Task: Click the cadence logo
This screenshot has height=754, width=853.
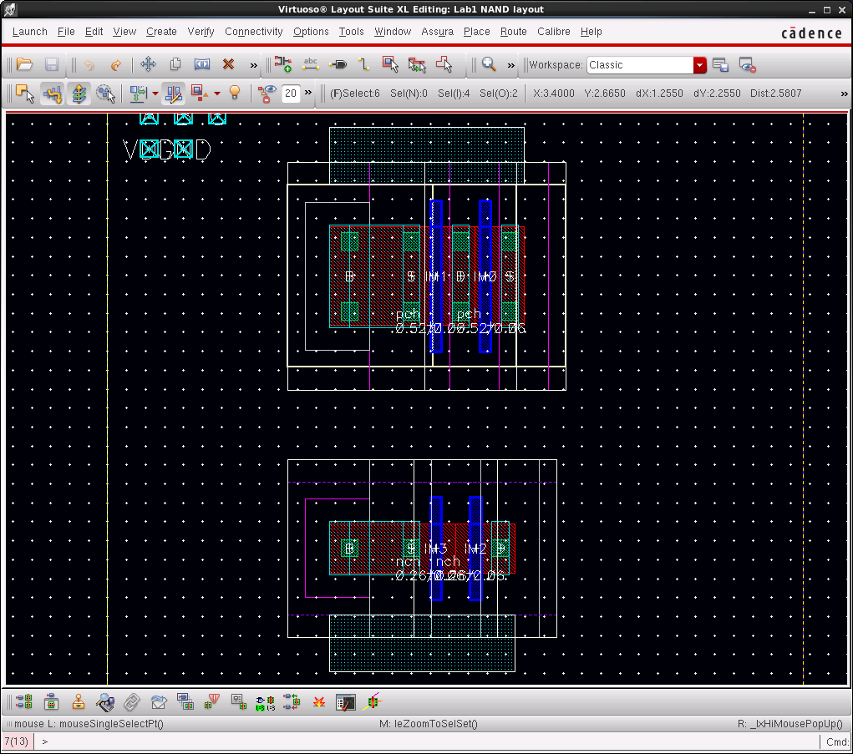Action: (812, 33)
